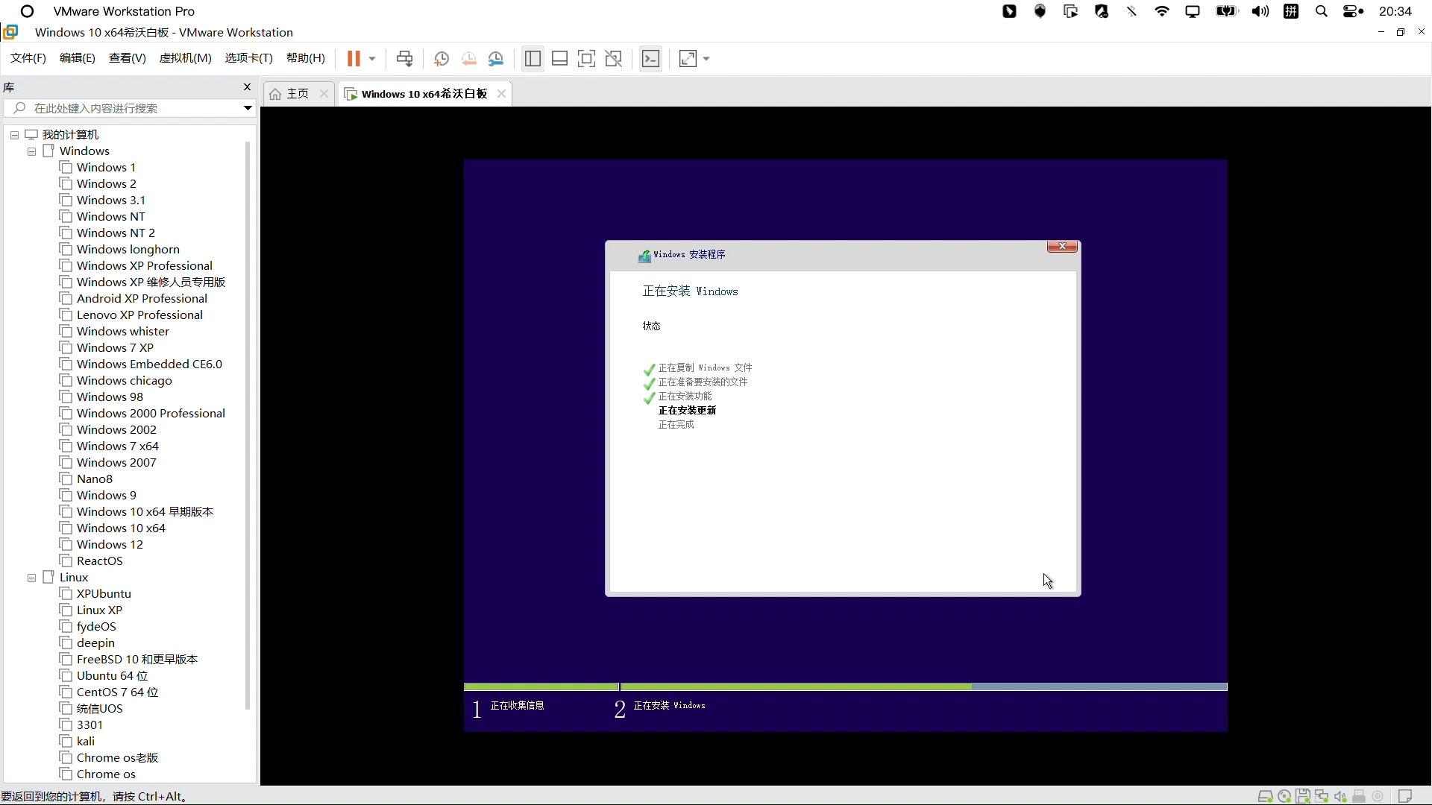Take a snapshot of this VM
This screenshot has height=805, width=1432.
tap(441, 59)
